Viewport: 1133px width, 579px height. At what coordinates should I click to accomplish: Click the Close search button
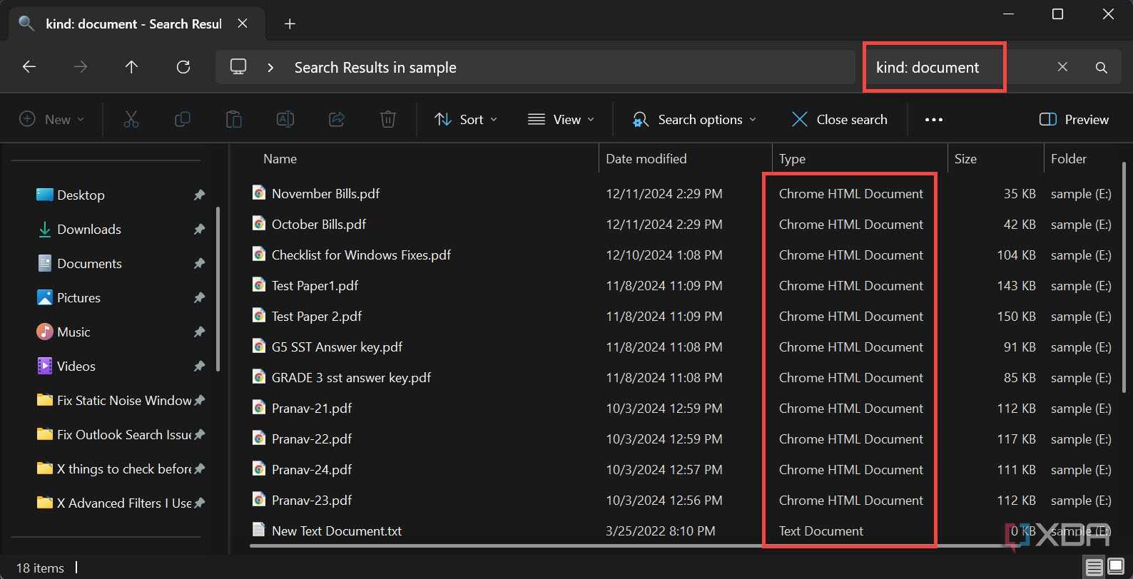pos(840,120)
